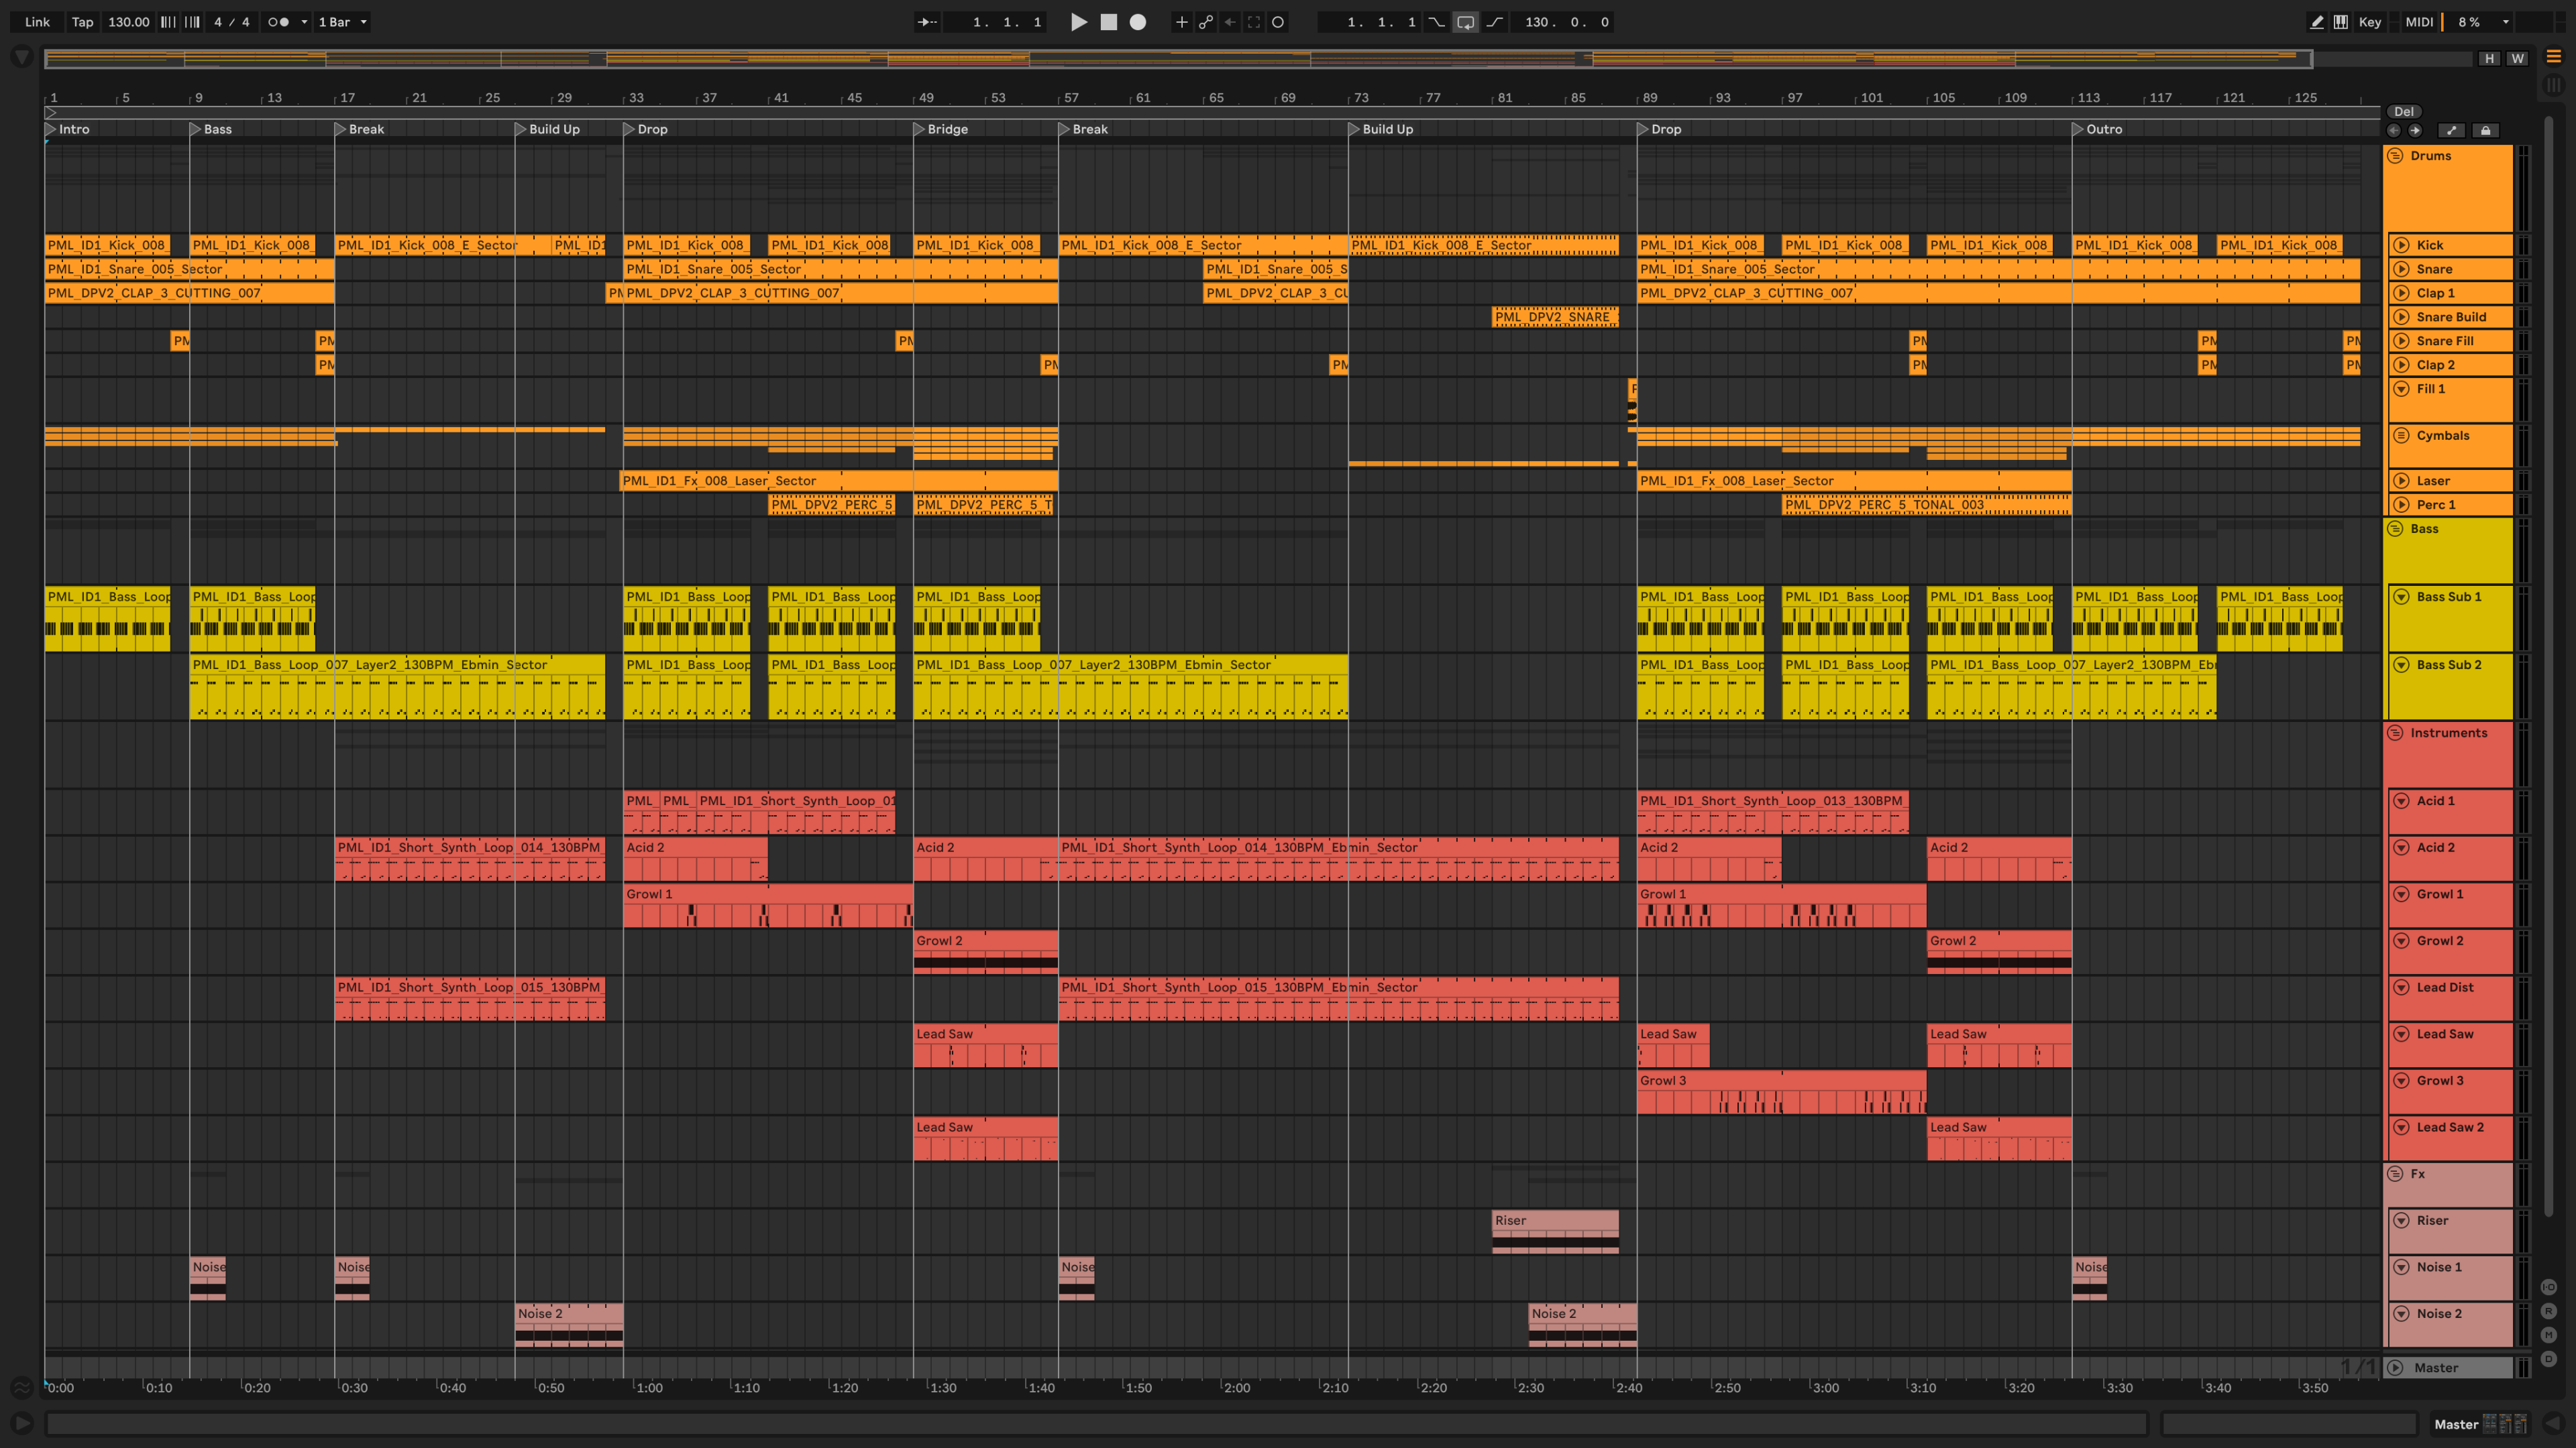Click the Session Record circle icon
The width and height of the screenshot is (2576, 1448).
point(1278,22)
